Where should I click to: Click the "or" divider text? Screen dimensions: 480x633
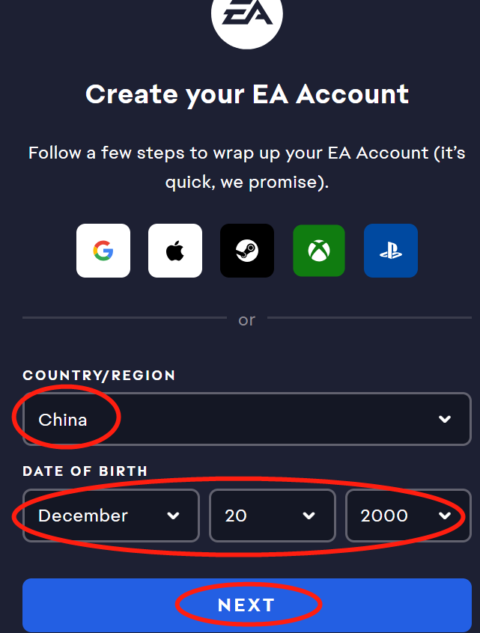click(247, 320)
